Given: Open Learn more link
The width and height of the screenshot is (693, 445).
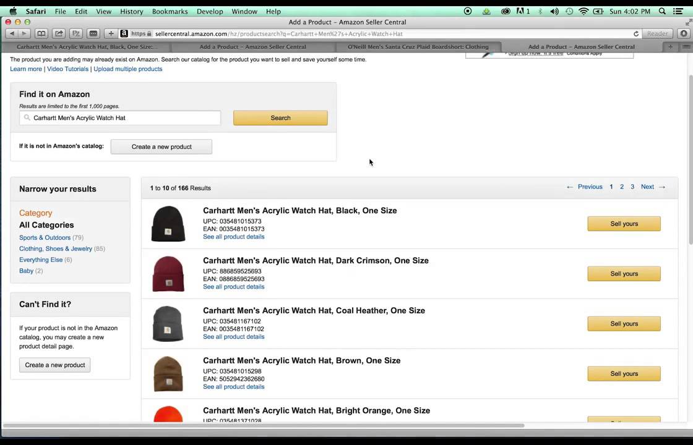Looking at the screenshot, I should coord(26,69).
